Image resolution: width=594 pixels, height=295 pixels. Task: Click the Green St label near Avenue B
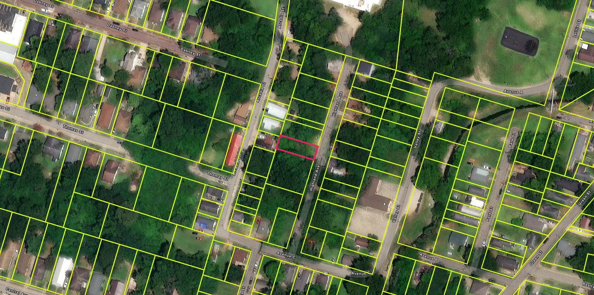point(536,258)
